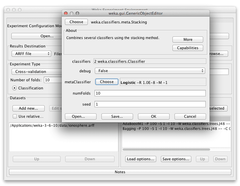Edit Logistic metaClassifier options

pos(163,82)
